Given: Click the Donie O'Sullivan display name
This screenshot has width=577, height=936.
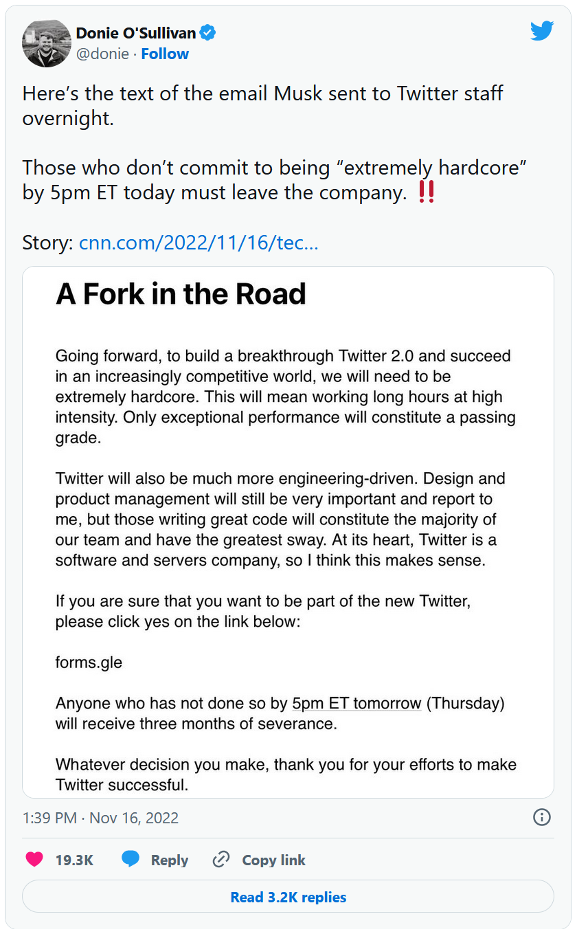Looking at the screenshot, I should pos(136,32).
